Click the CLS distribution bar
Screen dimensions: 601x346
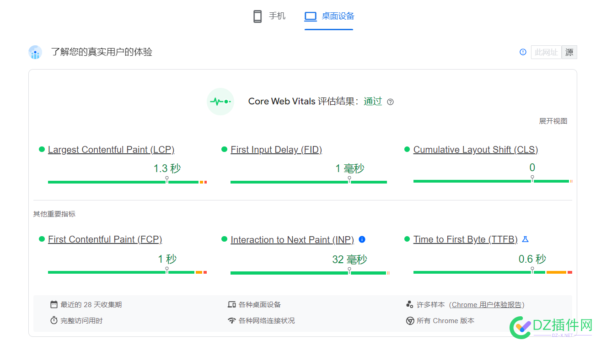[493, 181]
